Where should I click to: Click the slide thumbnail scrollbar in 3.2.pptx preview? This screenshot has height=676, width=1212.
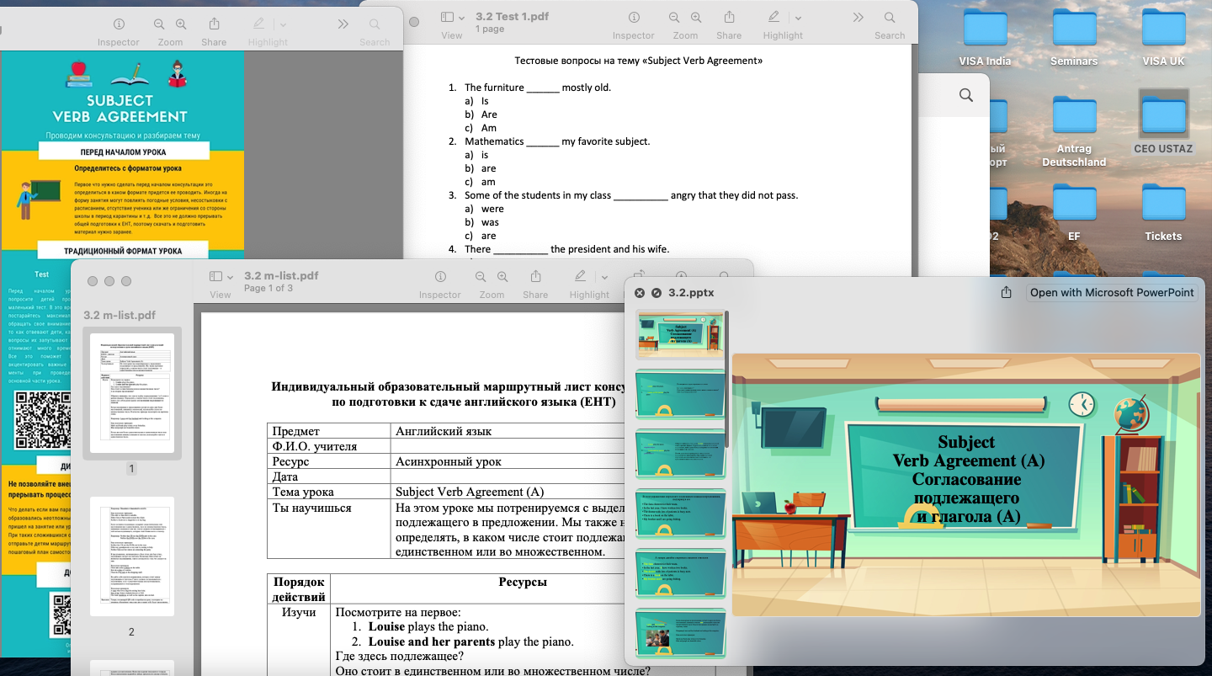point(726,379)
